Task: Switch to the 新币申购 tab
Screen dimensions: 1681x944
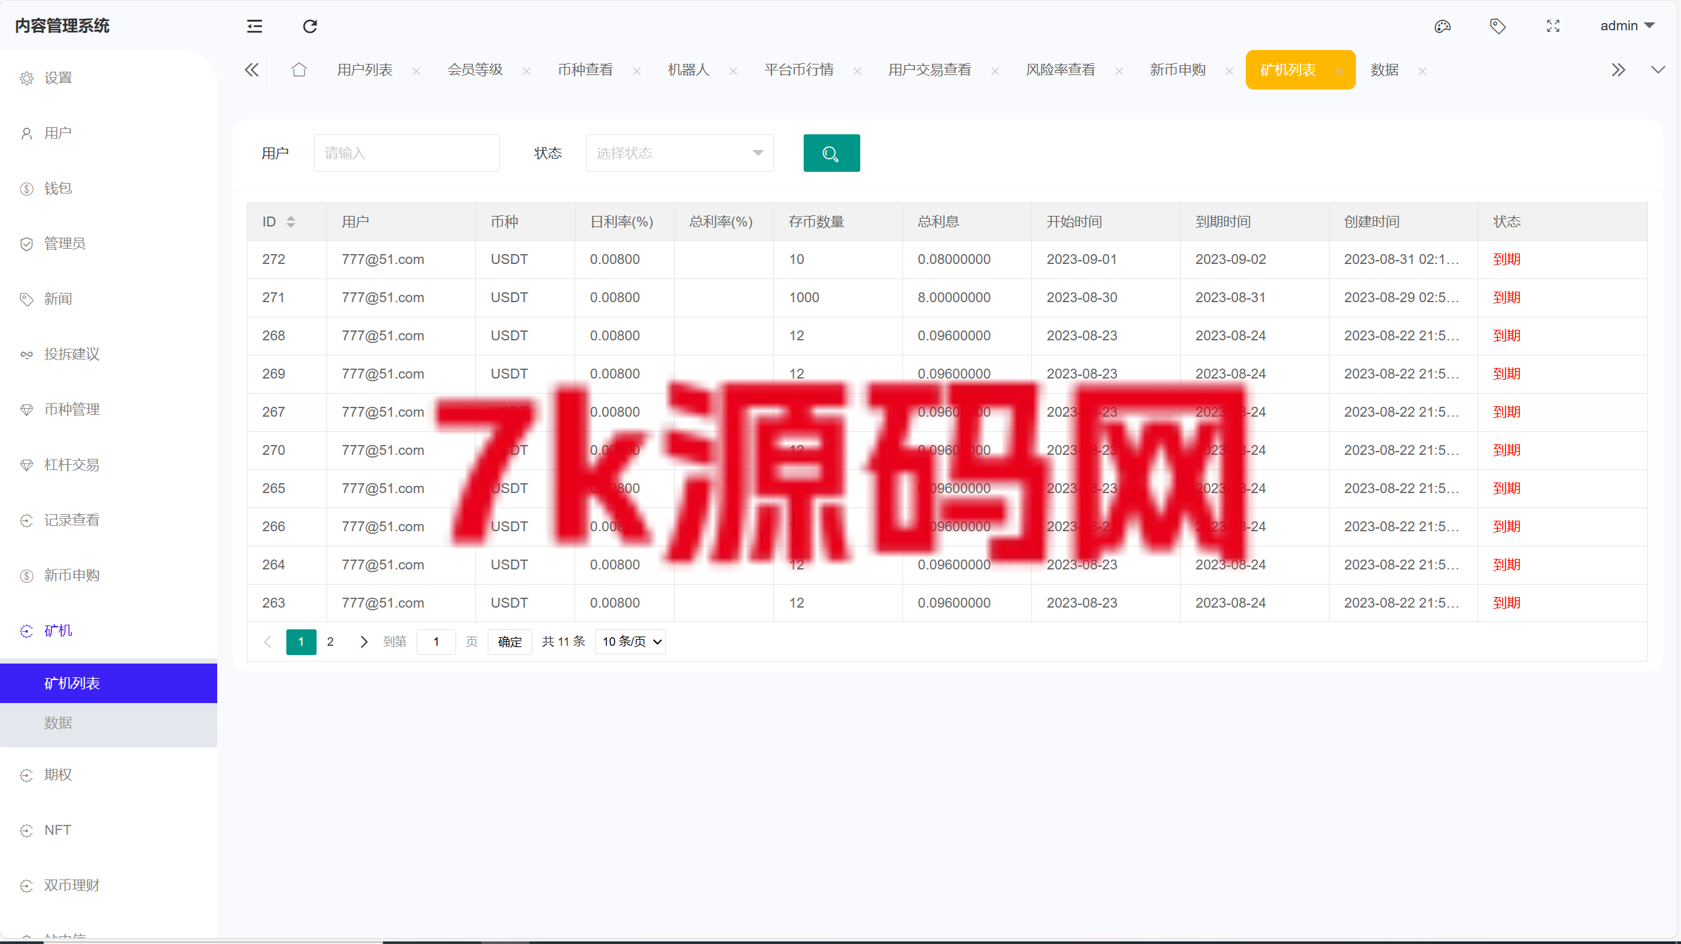Action: coord(1177,70)
